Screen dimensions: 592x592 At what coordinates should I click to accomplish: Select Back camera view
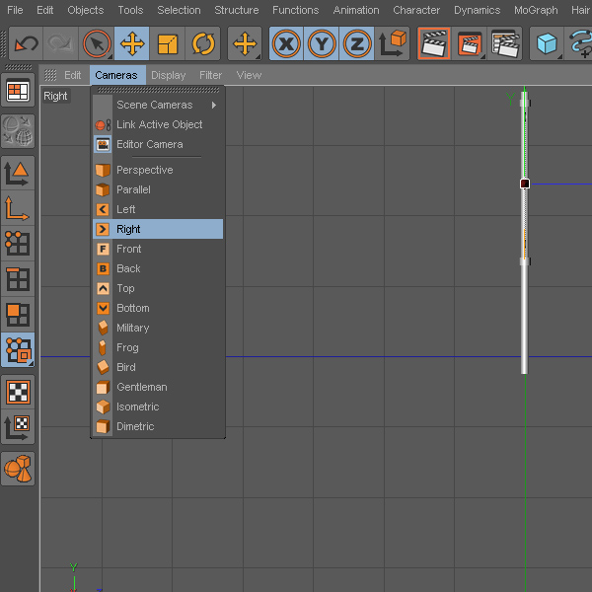(158, 268)
